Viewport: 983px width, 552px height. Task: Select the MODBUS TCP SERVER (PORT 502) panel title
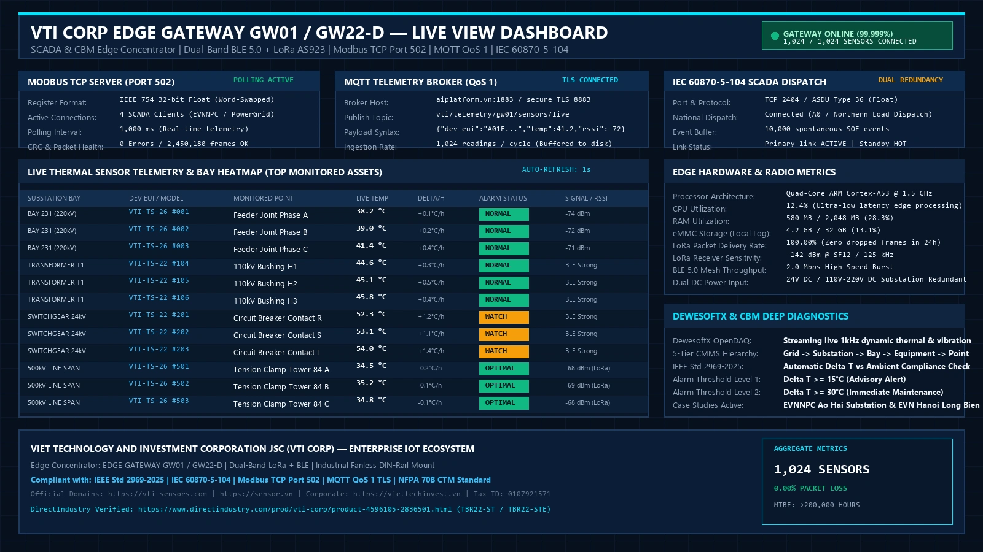point(101,82)
